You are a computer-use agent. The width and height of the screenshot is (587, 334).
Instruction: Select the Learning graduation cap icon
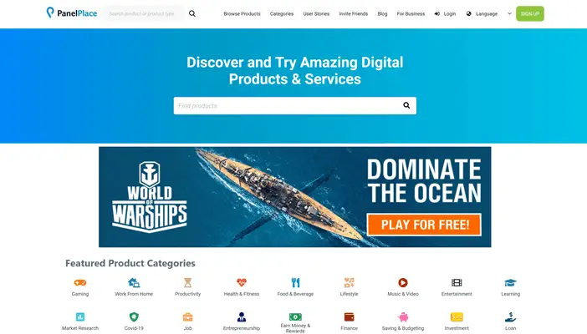510,282
